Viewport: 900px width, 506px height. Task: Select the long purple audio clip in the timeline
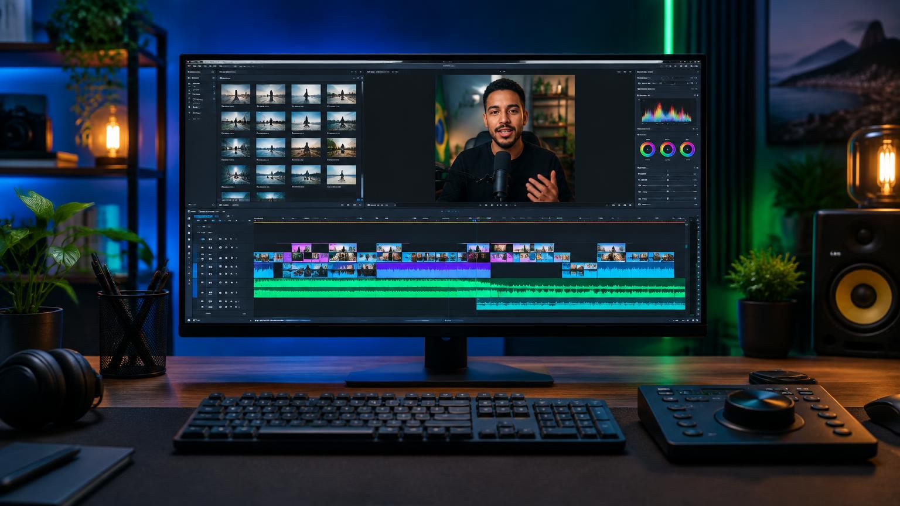tap(433, 270)
